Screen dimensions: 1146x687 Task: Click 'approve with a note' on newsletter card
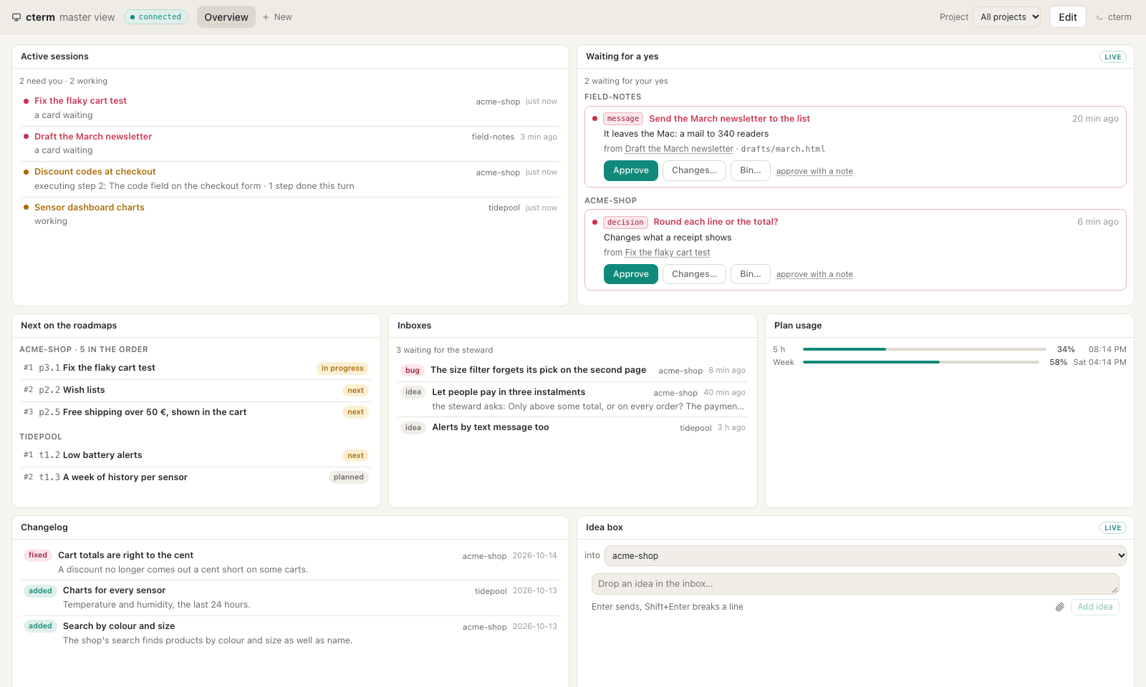814,171
